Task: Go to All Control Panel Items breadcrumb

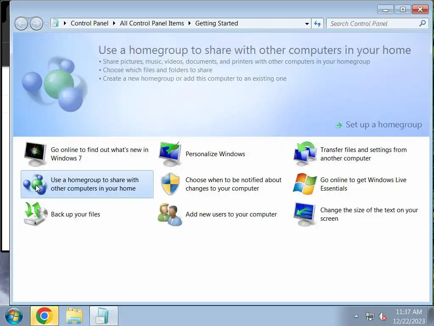Action: click(152, 23)
